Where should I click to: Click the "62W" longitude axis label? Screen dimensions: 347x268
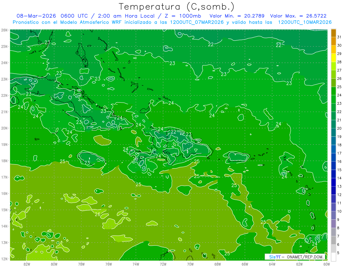click(x=299, y=264)
